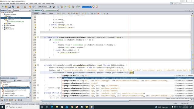
Task: Expand the Libraries node
Action: coord(3,27)
